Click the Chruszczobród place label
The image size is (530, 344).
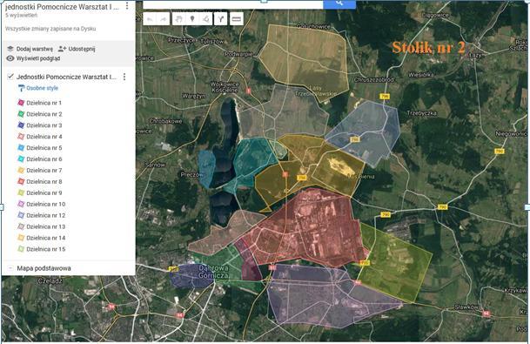coord(373,80)
